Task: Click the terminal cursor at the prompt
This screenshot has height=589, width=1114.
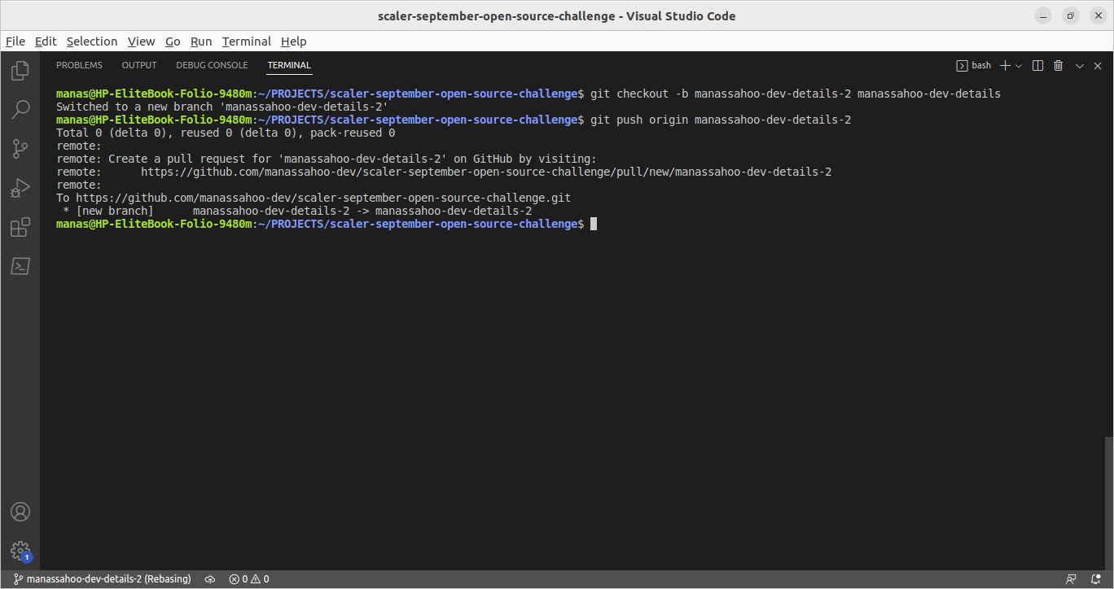Action: coord(594,224)
